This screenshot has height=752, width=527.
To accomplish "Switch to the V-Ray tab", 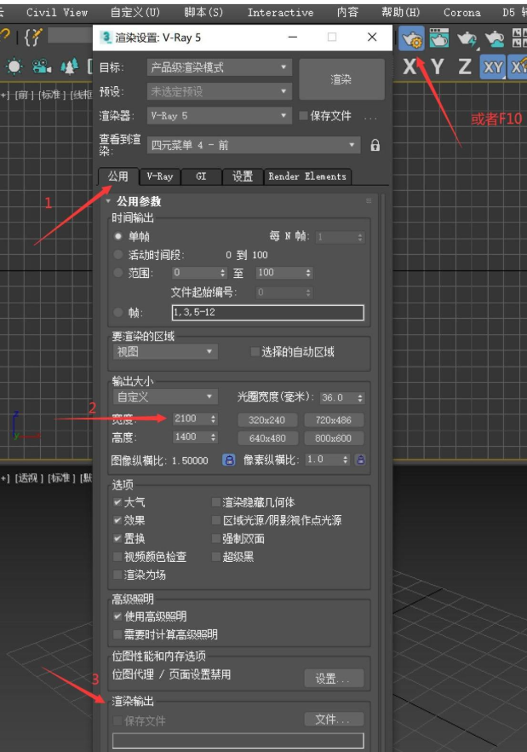I will coord(159,176).
